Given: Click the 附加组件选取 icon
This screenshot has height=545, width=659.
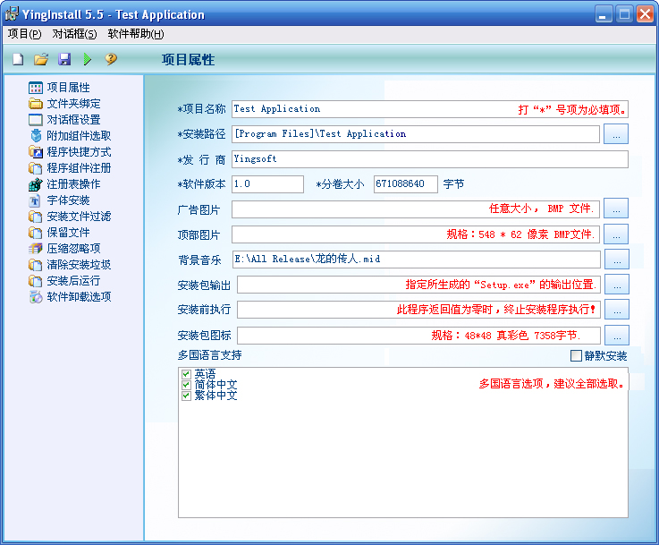Looking at the screenshot, I should 36,136.
